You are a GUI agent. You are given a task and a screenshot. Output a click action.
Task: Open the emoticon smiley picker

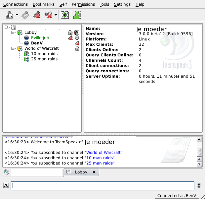(199, 185)
